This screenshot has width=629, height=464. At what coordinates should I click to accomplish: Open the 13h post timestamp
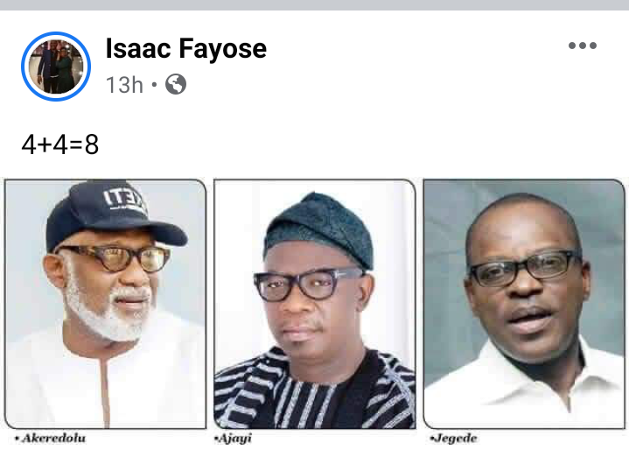click(x=123, y=84)
